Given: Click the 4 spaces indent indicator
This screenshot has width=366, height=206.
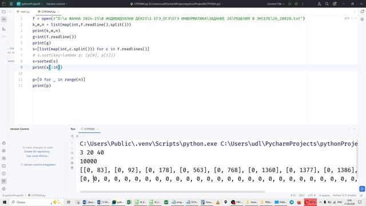Looking at the screenshot, I should (x=324, y=195).
